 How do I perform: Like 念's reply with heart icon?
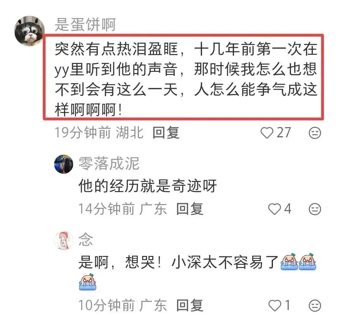[x=275, y=305]
